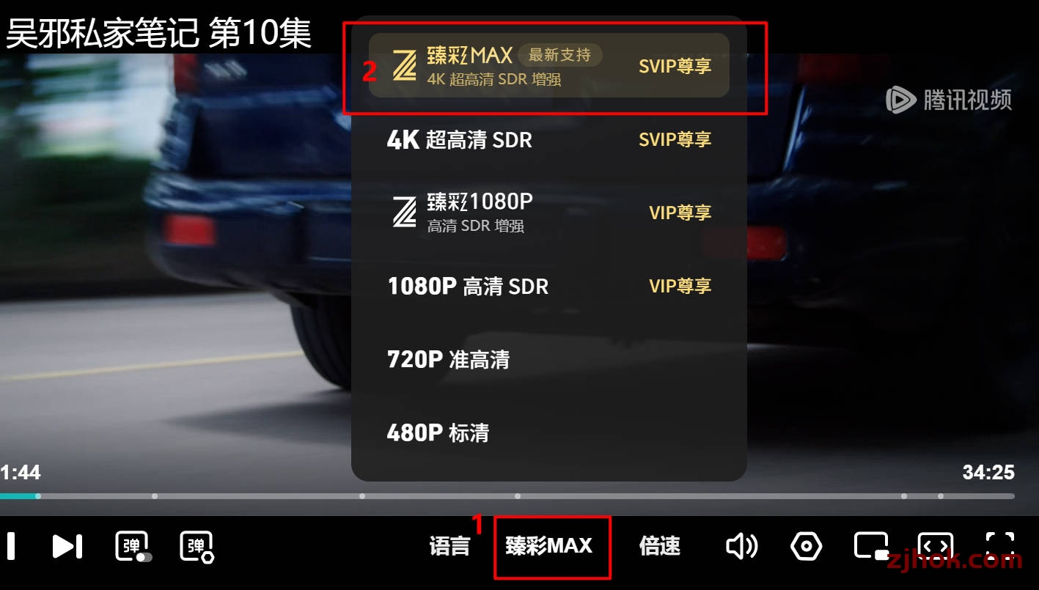Click the Tencent Video logo watermark
Viewport: 1039px width, 590px height.
949,99
